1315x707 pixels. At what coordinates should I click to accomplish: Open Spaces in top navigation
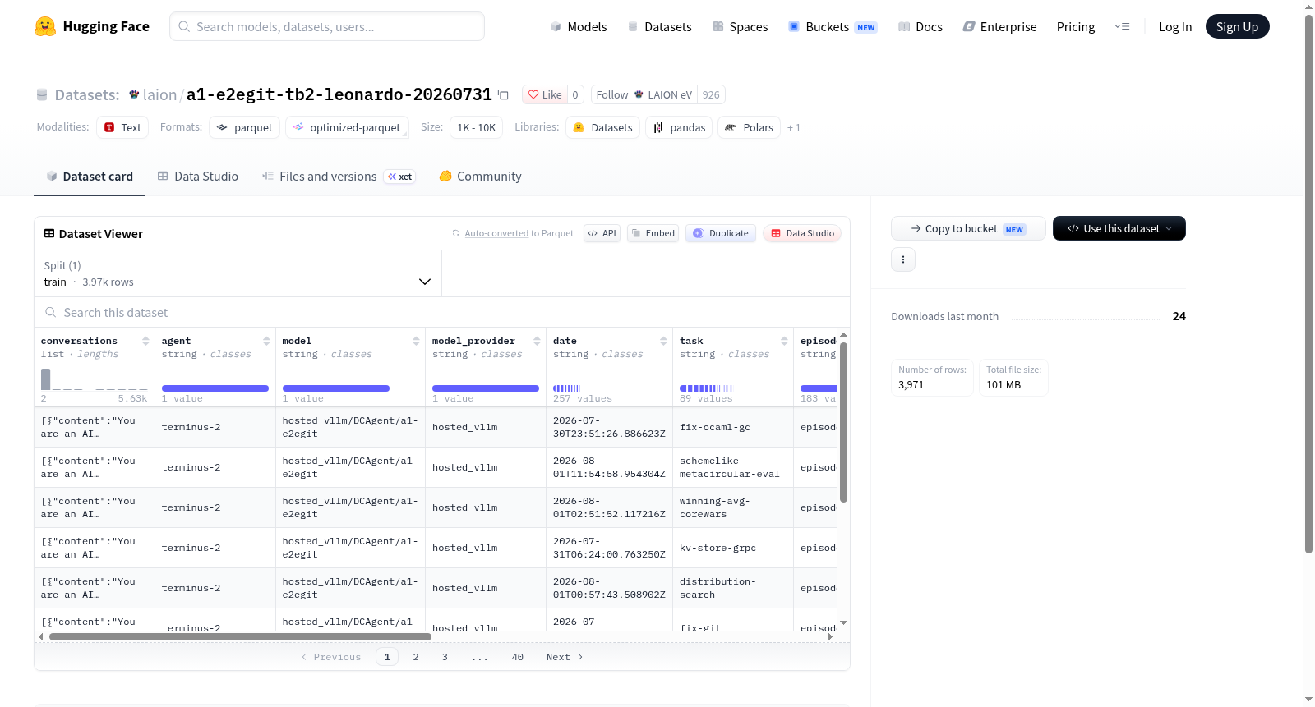coord(741,27)
